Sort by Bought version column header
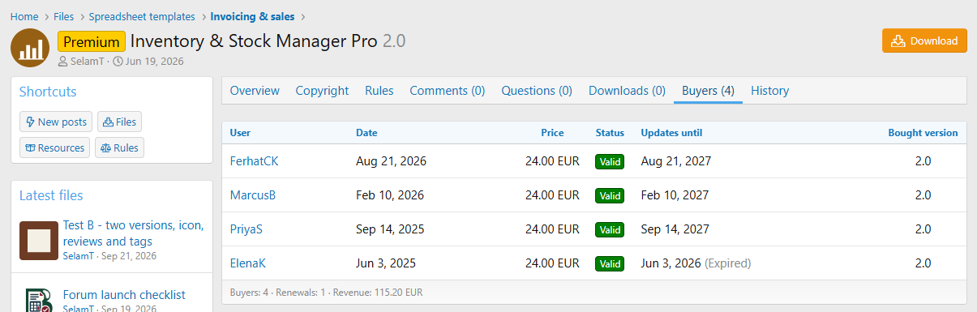 point(923,133)
